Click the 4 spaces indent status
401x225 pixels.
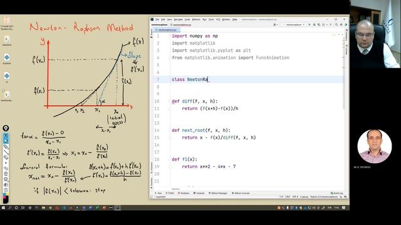click(x=304, y=197)
